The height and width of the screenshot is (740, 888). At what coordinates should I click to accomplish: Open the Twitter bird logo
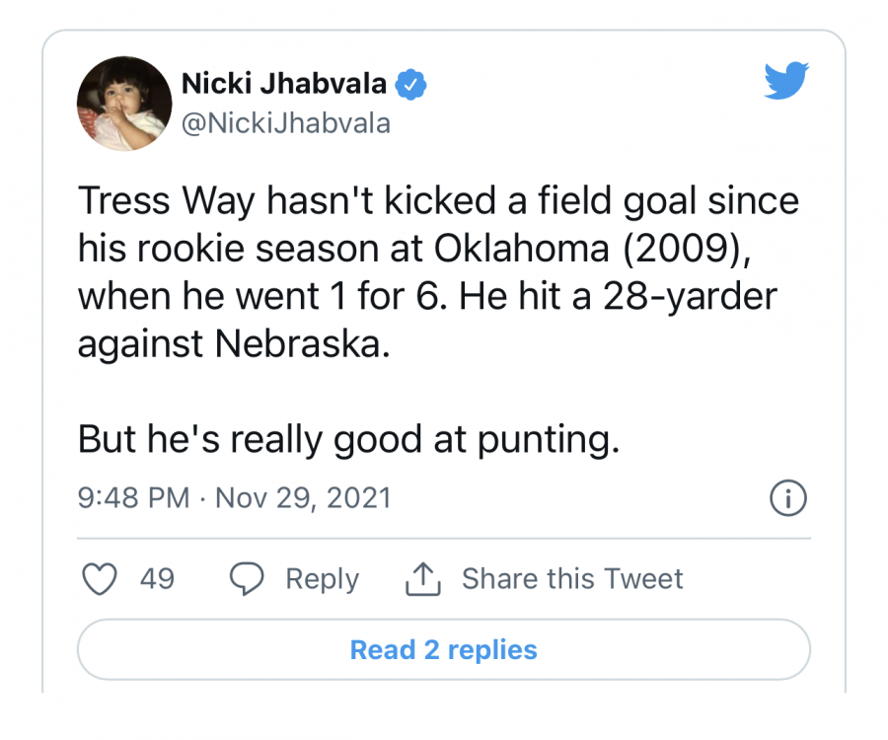pos(786,82)
